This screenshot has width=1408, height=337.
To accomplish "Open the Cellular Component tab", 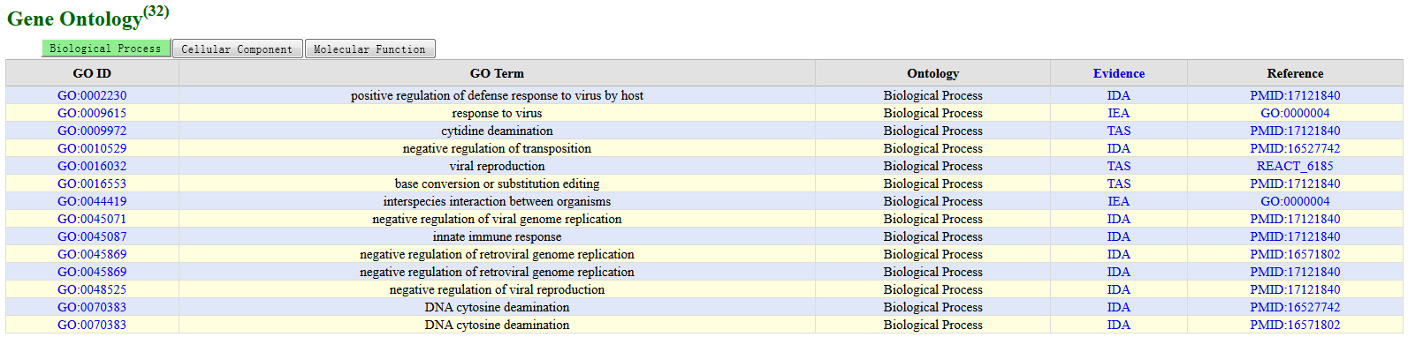I will [237, 49].
